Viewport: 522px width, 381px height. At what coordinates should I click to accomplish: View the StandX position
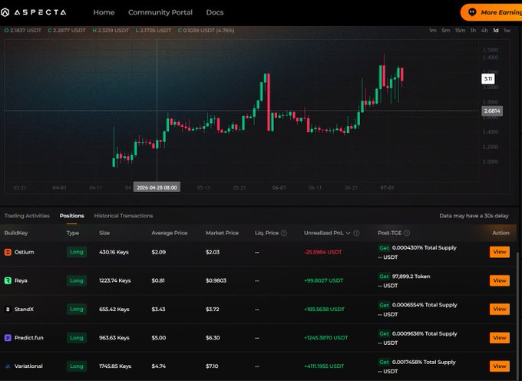(500, 309)
